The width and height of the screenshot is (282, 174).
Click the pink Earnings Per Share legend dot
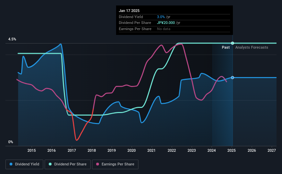98,164
